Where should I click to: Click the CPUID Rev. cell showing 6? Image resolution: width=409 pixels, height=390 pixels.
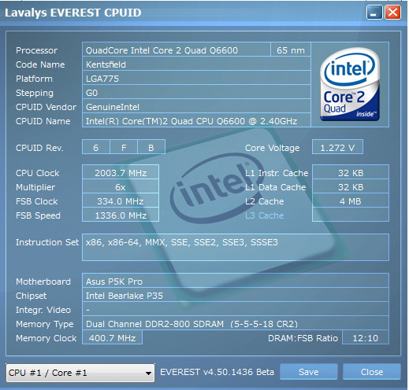pyautogui.click(x=96, y=148)
